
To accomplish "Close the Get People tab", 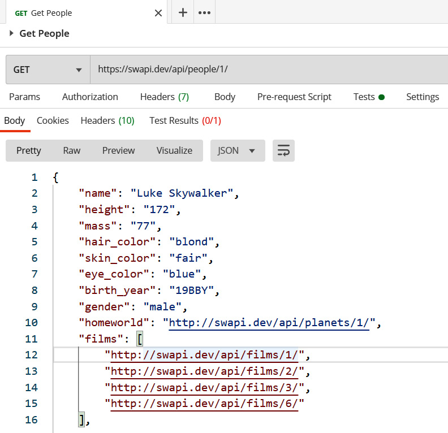I will coord(158,13).
